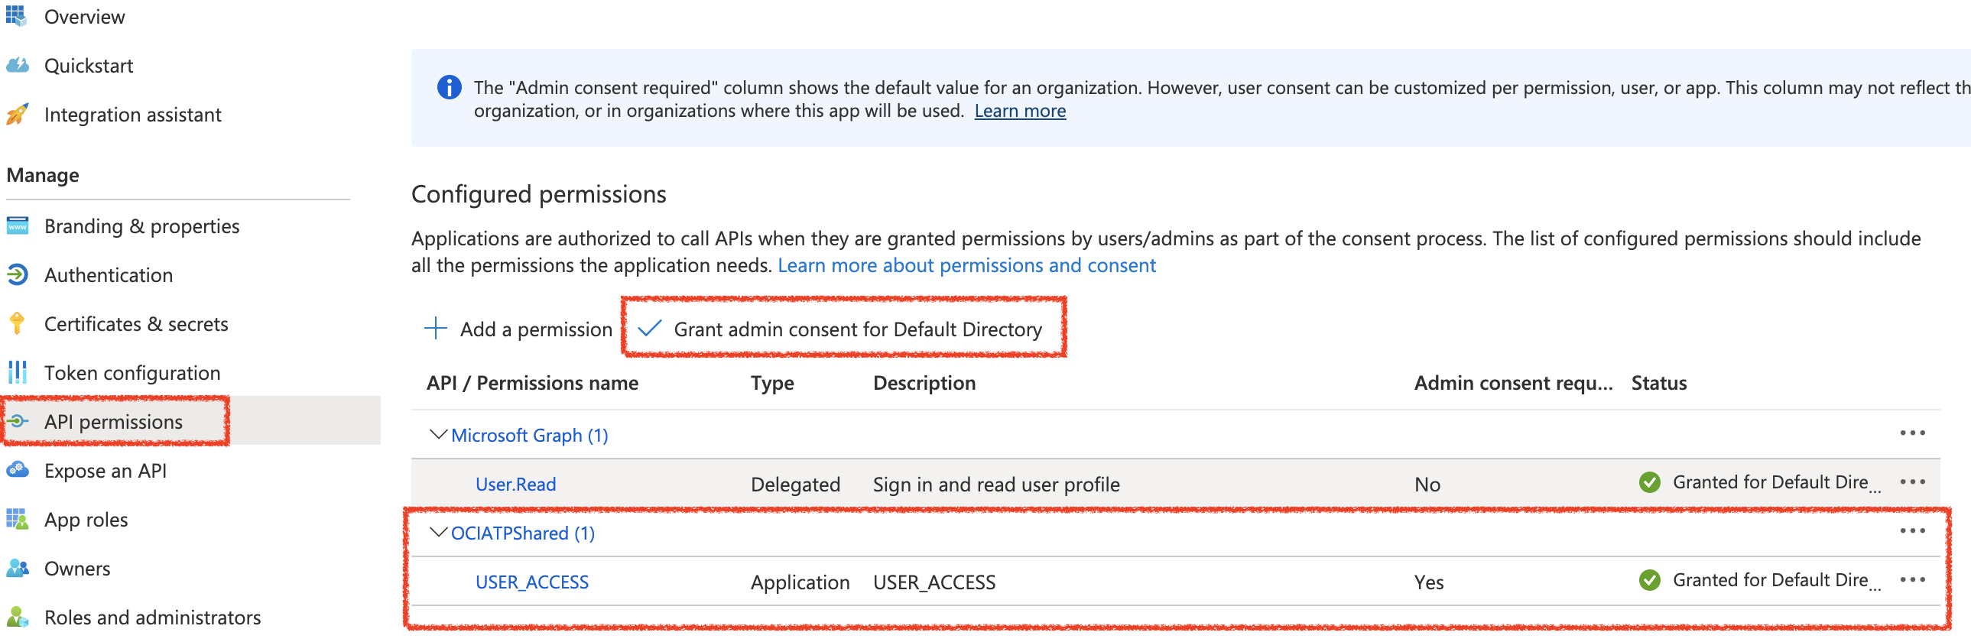Click green granted check in USER_ACCESS row
The height and width of the screenshot is (642, 1971).
[1650, 580]
